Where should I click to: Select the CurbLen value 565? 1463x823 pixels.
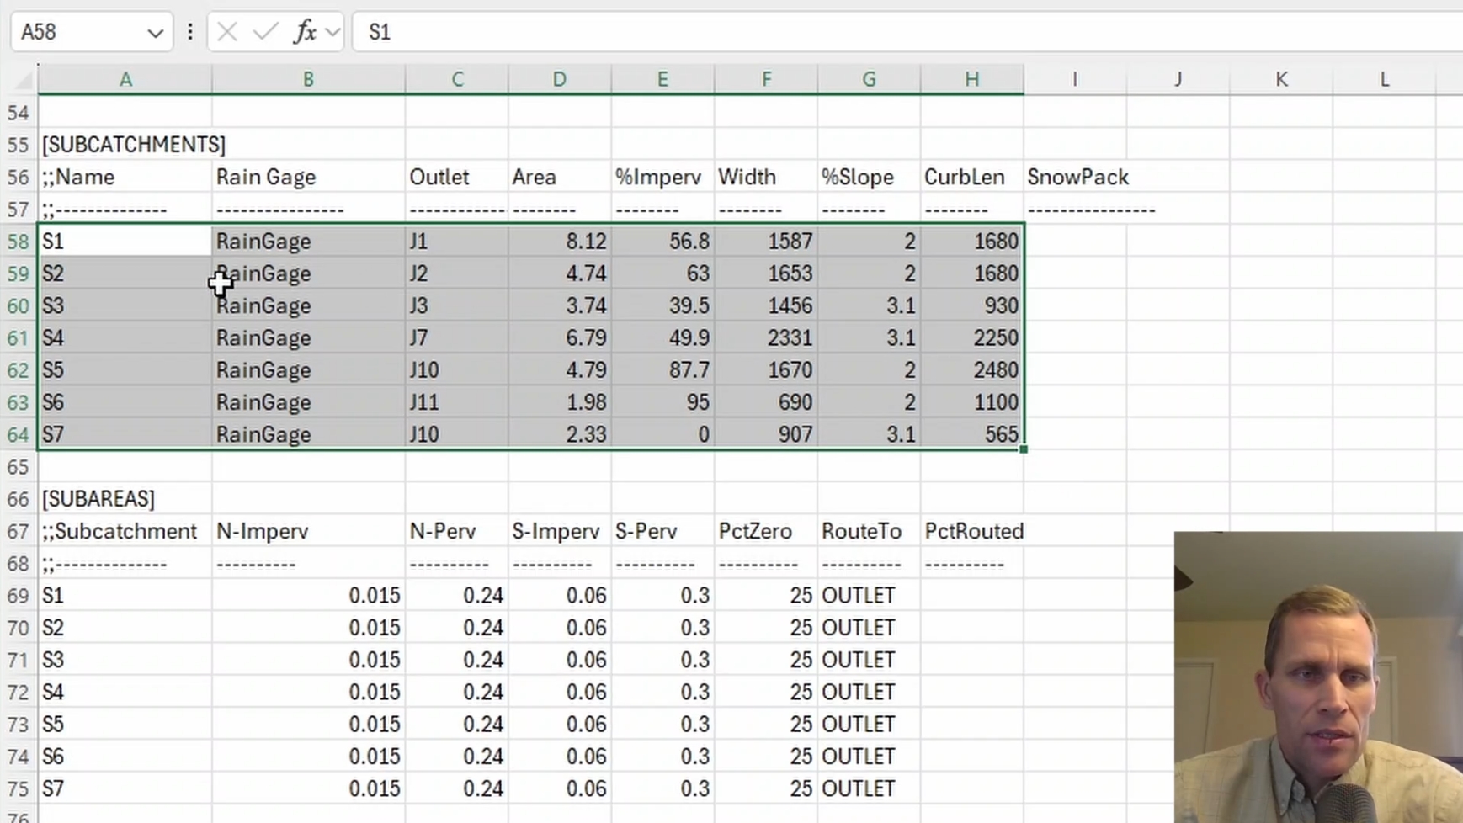(x=972, y=435)
